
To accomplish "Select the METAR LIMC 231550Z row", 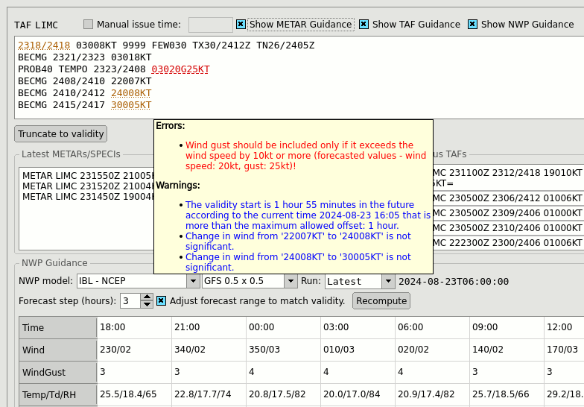I will pyautogui.click(x=88, y=176).
